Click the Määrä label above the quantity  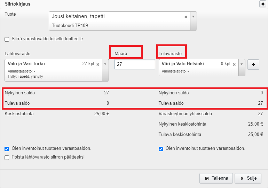point(121,54)
